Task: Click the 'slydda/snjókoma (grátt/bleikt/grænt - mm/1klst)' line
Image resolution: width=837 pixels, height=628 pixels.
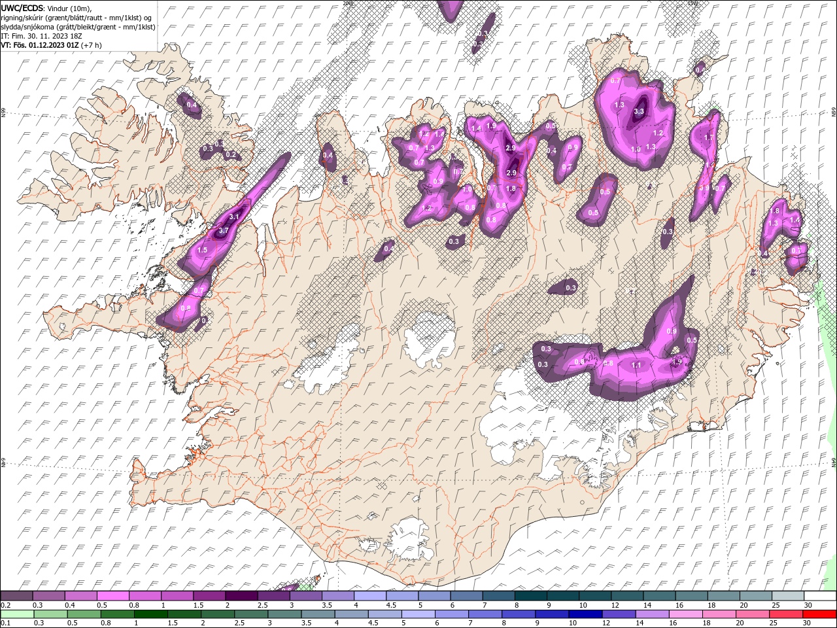Action: (x=78, y=27)
